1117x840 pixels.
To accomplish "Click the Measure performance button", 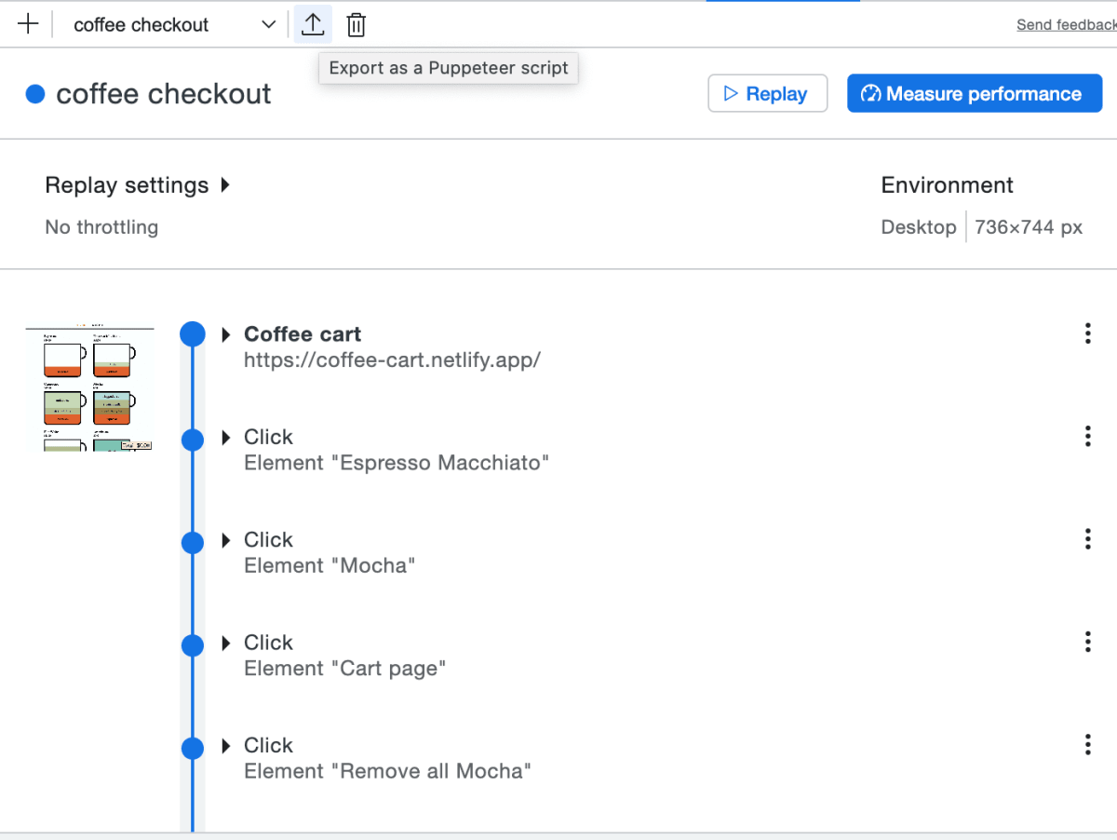I will point(974,94).
